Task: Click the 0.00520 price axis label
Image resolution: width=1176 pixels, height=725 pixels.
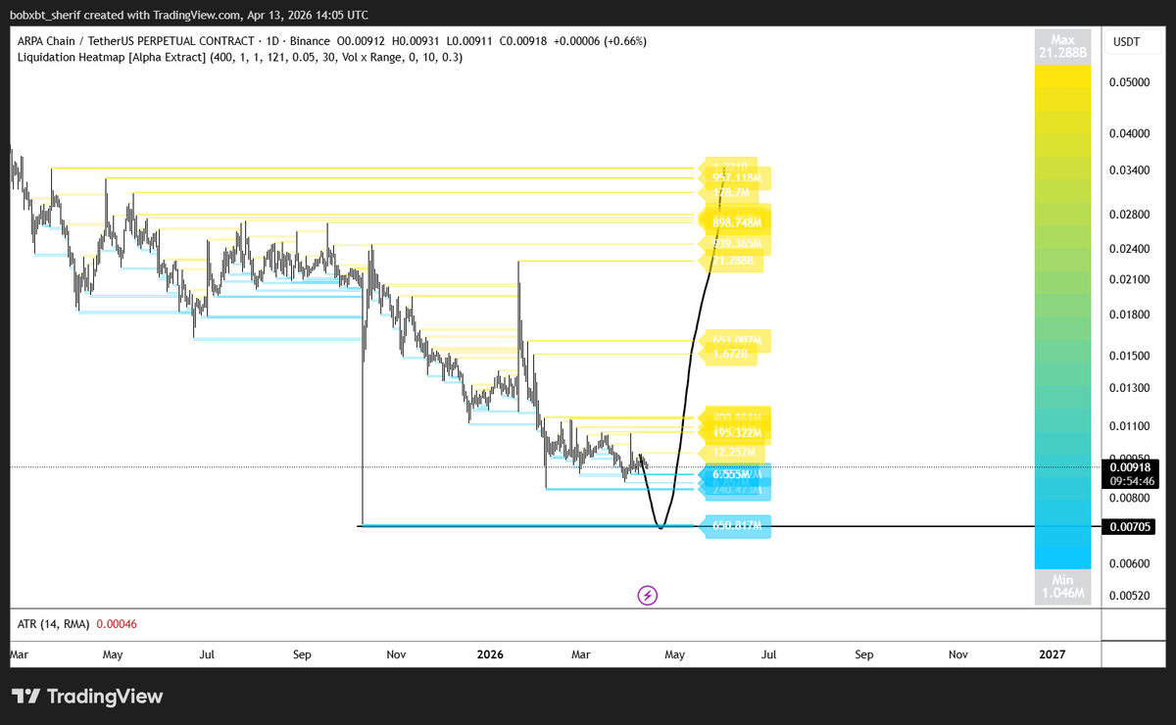Action: pos(1128,595)
